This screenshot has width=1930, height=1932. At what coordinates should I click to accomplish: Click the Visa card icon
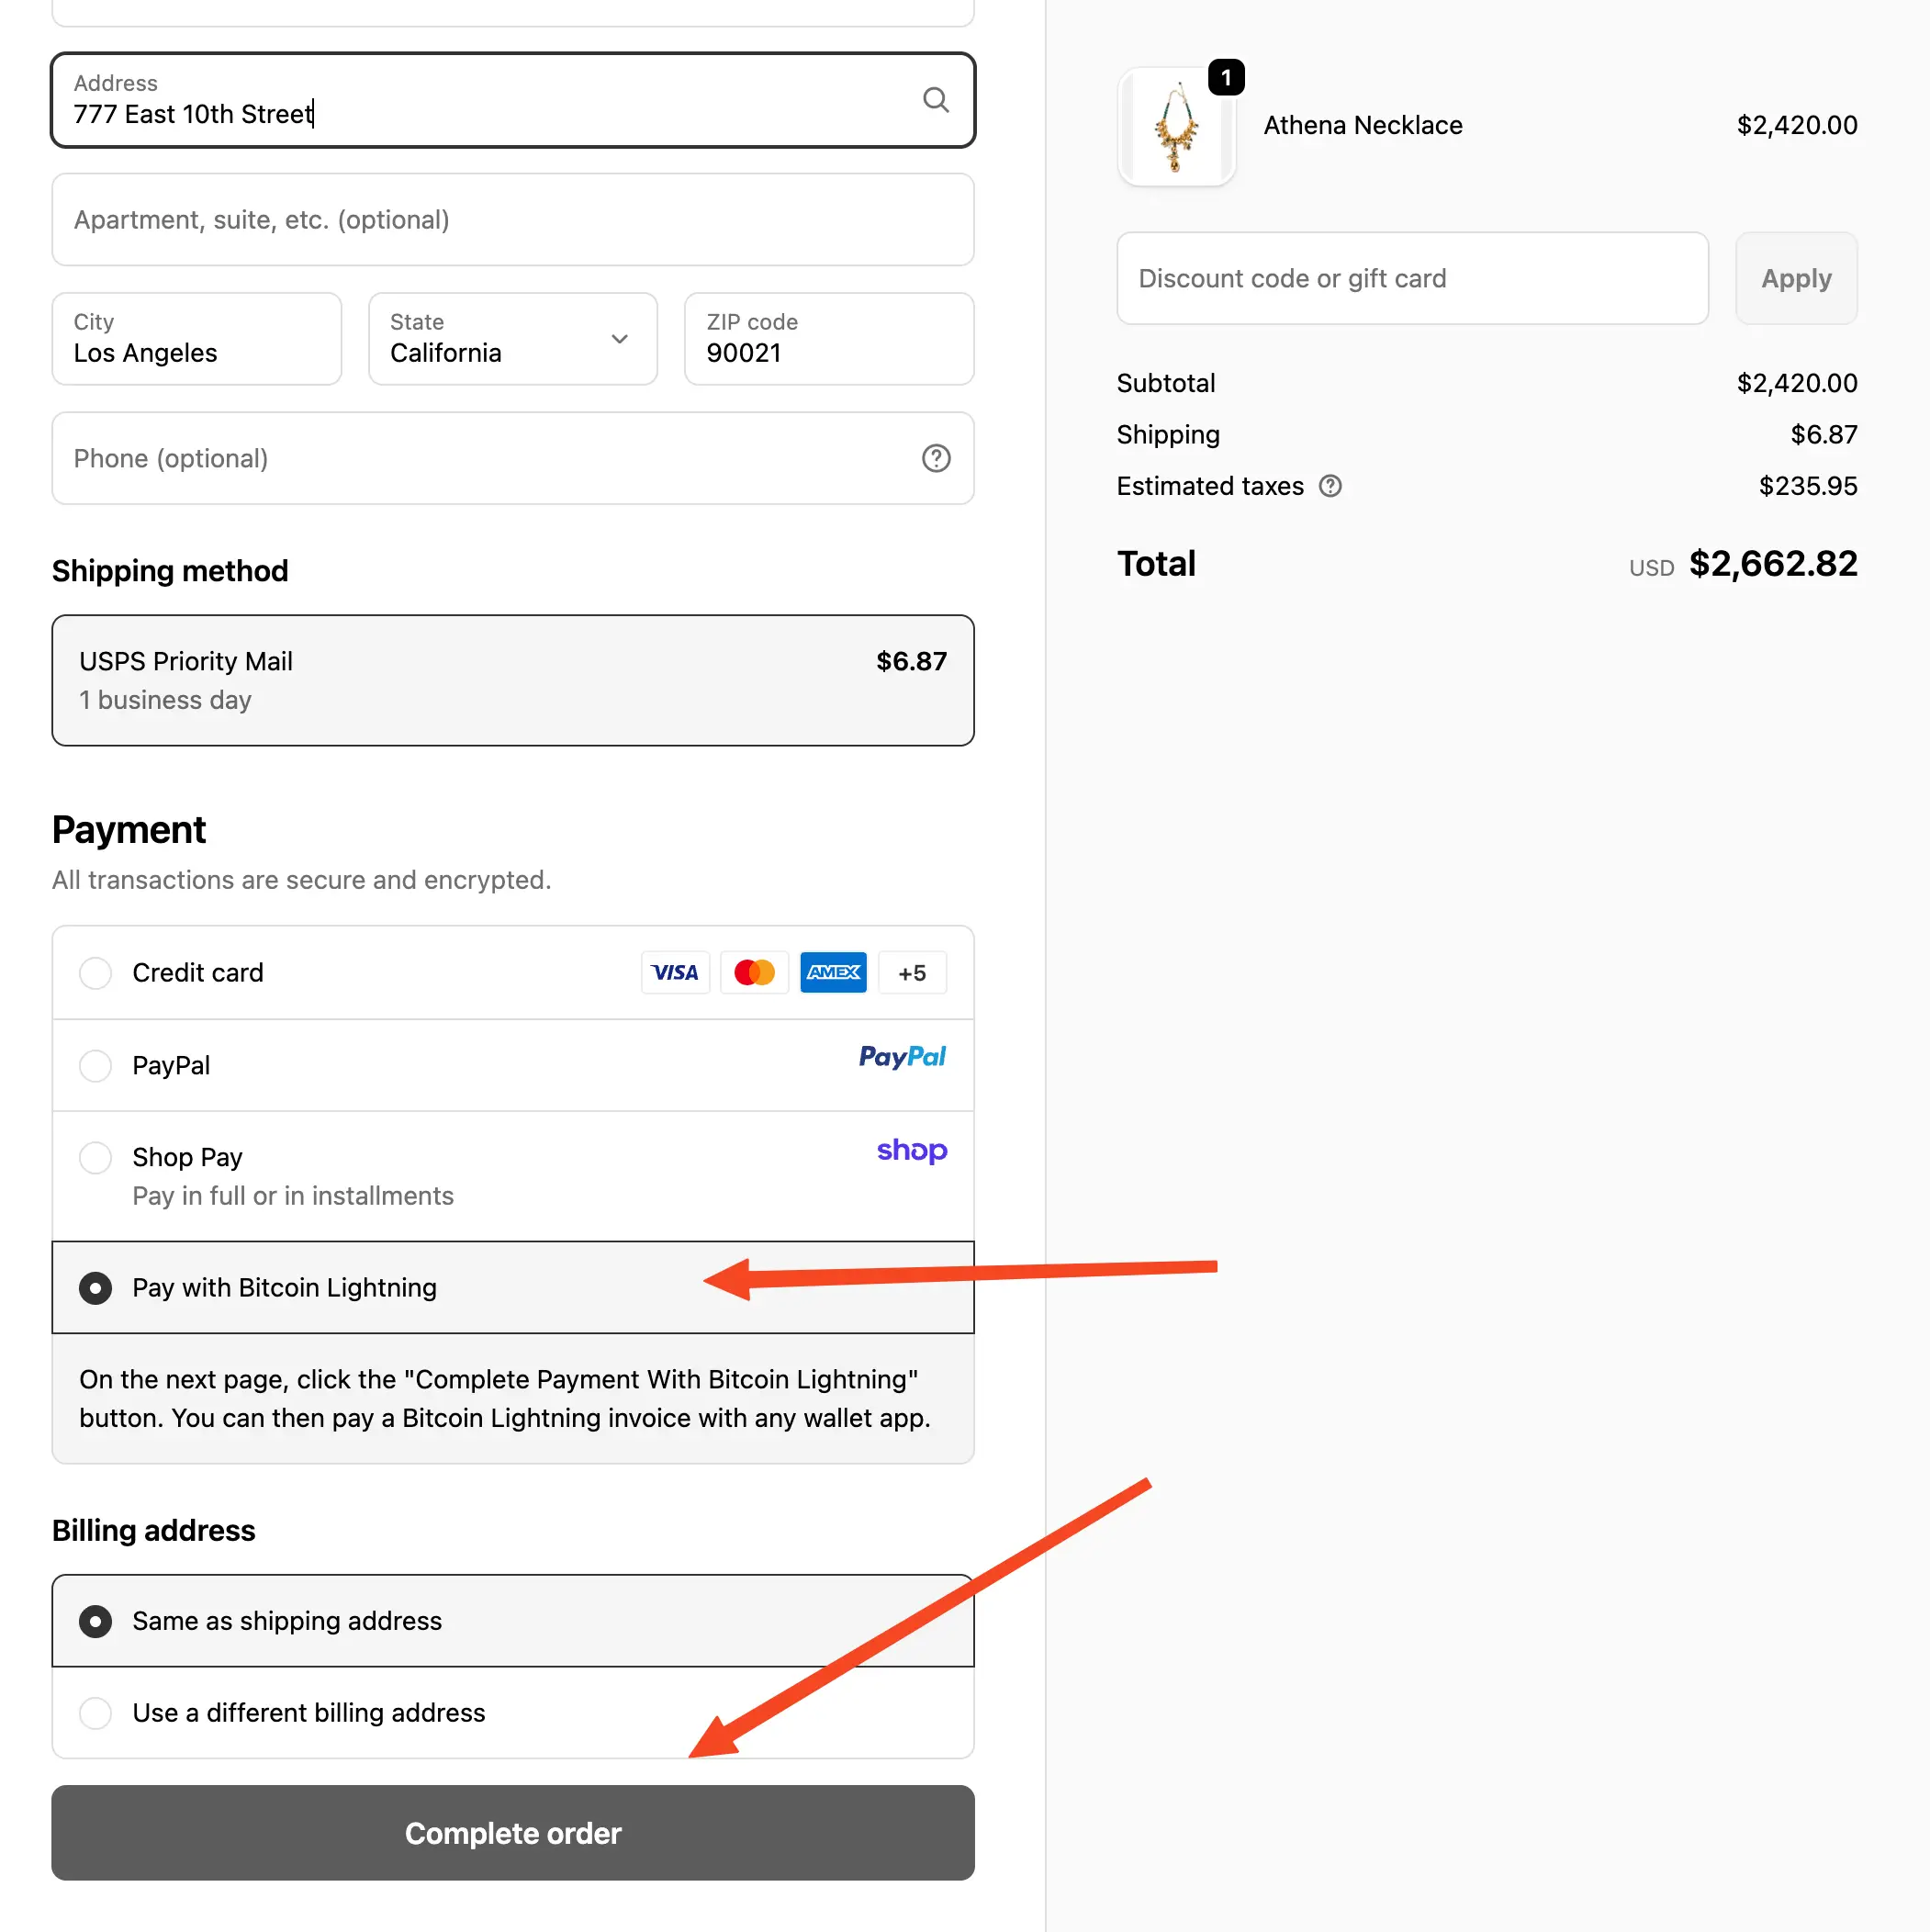click(675, 972)
